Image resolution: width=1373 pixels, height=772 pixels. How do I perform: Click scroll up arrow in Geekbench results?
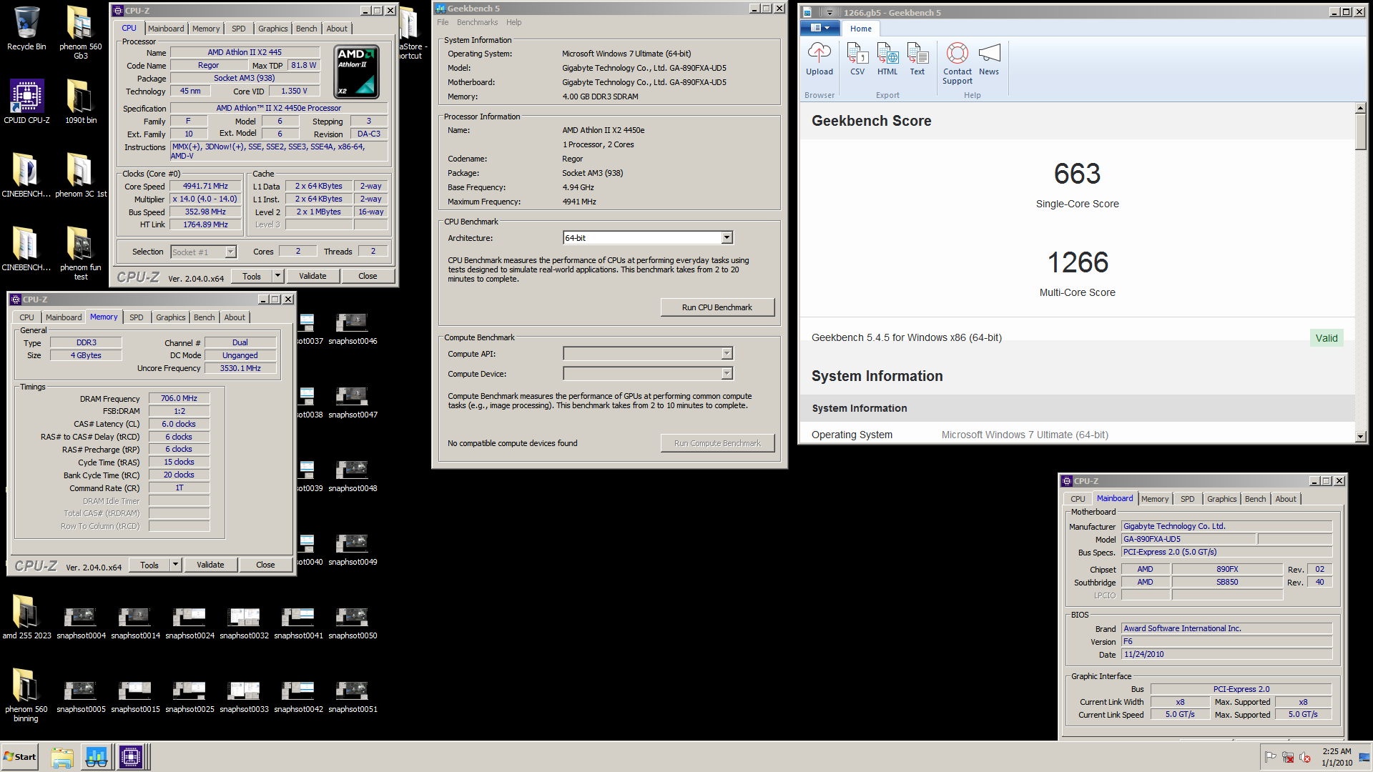point(1360,108)
